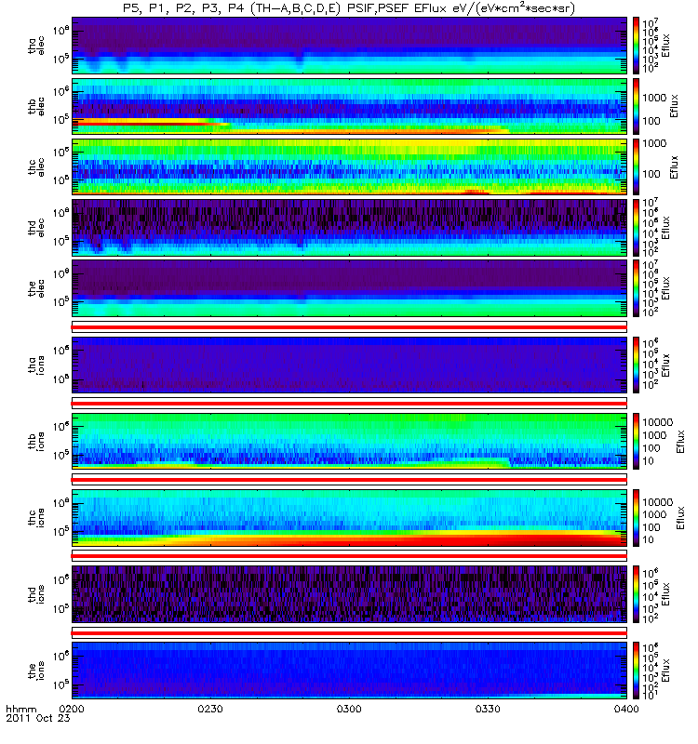Click the 'thd elec' y-axis label
Image resolution: width=698 pixels, height=744 pixels.
(36, 228)
